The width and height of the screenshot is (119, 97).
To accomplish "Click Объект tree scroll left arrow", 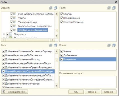I will (x=3, y=40).
